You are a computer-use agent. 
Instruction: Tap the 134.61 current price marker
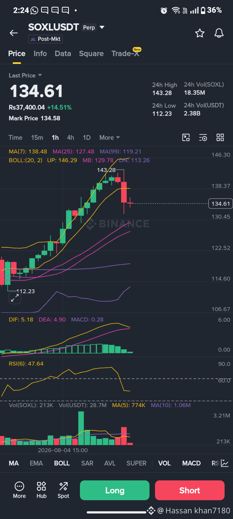(221, 204)
